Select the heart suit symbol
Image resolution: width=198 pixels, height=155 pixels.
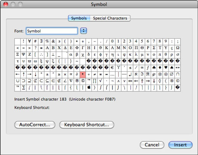[166, 68]
